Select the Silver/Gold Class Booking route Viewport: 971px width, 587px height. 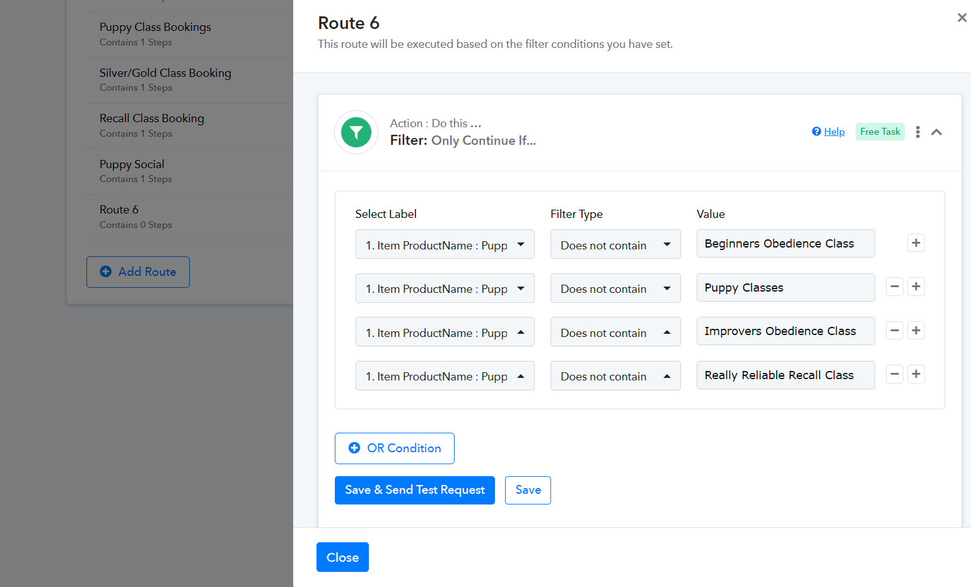click(x=190, y=80)
